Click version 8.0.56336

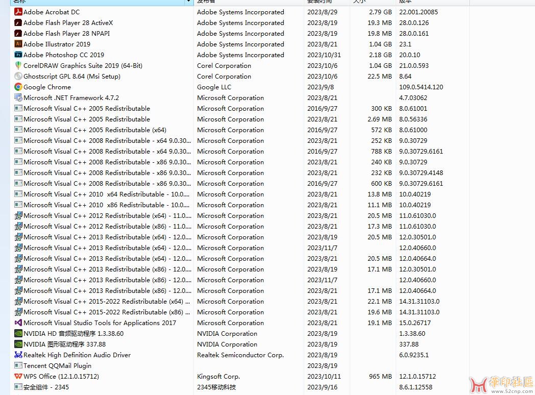[x=413, y=119]
